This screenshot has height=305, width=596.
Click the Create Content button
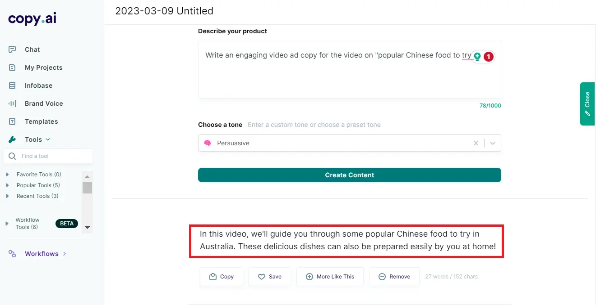tap(349, 175)
